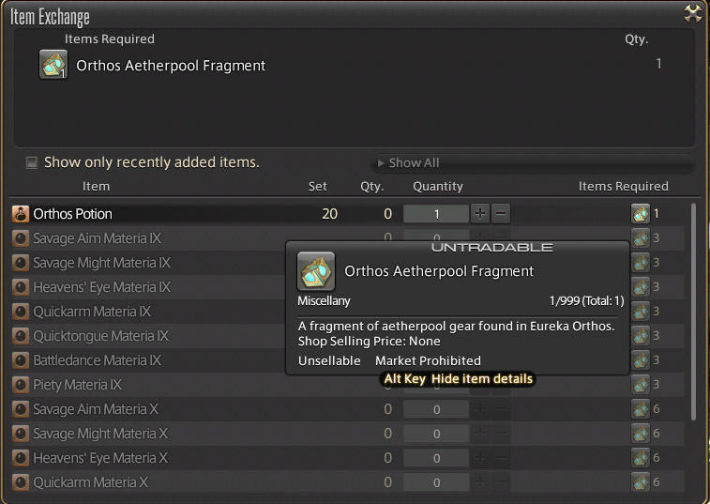Screen dimensions: 710x504
Task: Increase Orthos Potion quantity with plus button
Action: pos(480,214)
